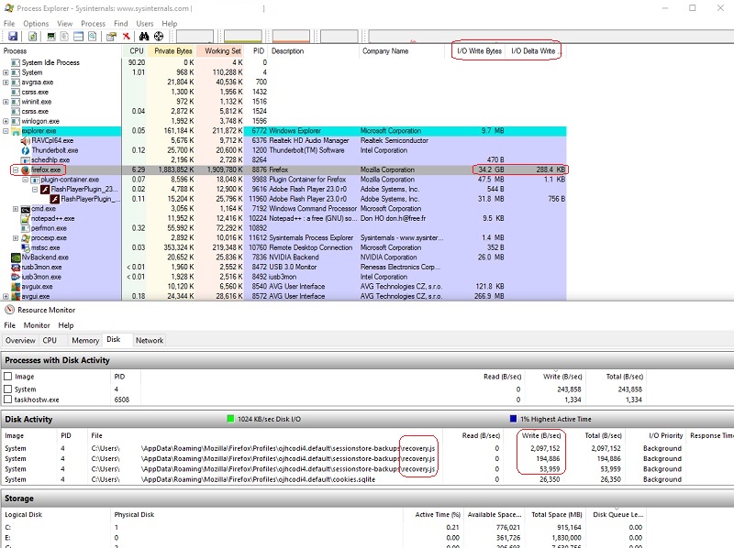Image resolution: width=734 pixels, height=548 pixels.
Task: Click the Find binoculars icon
Action: (x=144, y=37)
